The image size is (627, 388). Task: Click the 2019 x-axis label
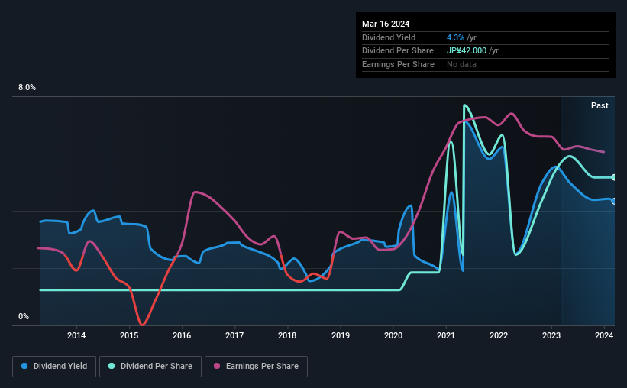tap(341, 335)
